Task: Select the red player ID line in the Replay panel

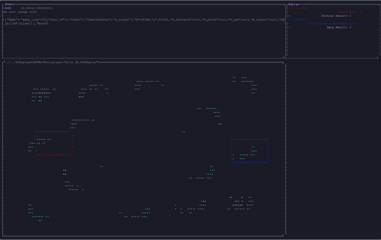Action: 298,8
